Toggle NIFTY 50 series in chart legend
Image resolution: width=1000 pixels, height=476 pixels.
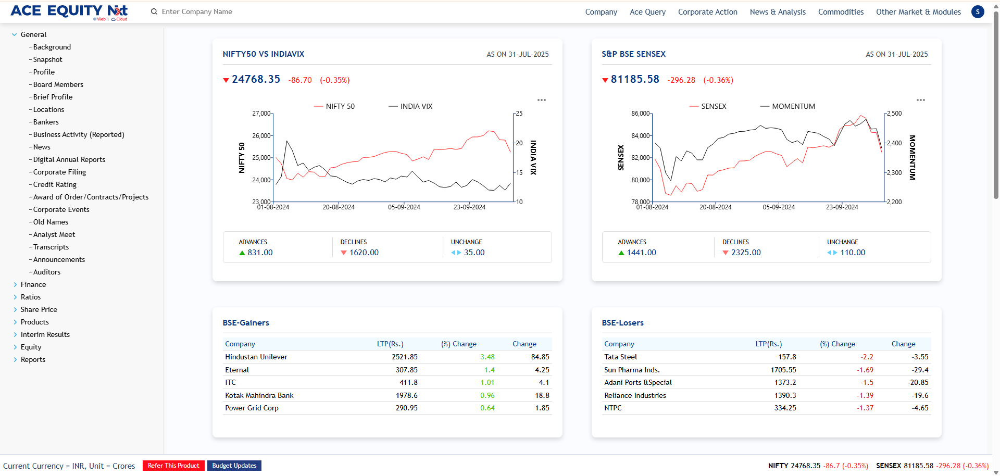click(x=334, y=106)
